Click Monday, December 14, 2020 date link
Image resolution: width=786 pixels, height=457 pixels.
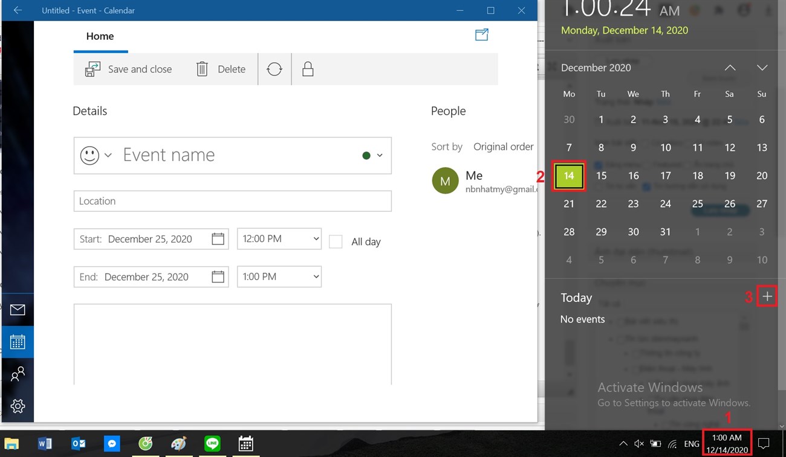coord(625,30)
